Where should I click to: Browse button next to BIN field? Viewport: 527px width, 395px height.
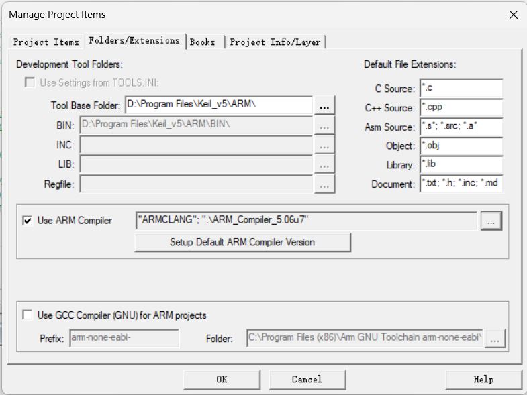click(x=324, y=125)
